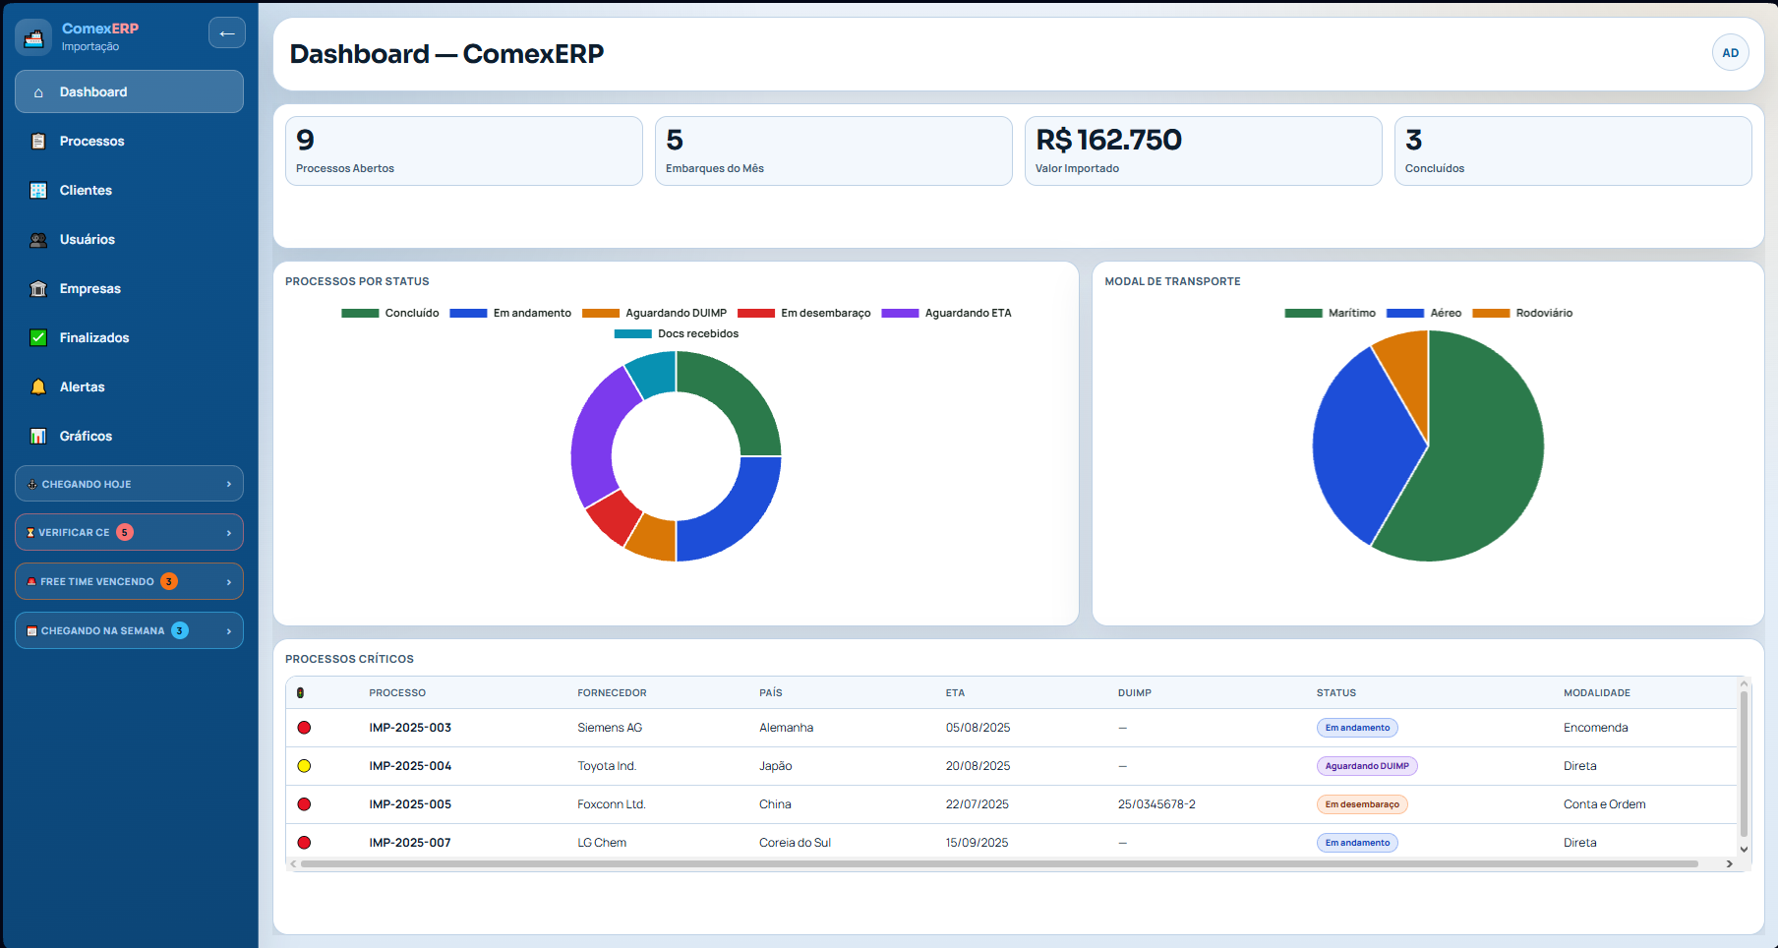This screenshot has height=948, width=1778.
Task: Toggle Marítimo legend color in transport chart
Action: (x=1303, y=314)
